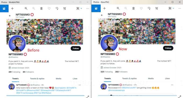Viewport: 183px width, 98px height.
Task: Click @immutabledrops mention in Now tweet
Action: pyautogui.click(x=117, y=90)
